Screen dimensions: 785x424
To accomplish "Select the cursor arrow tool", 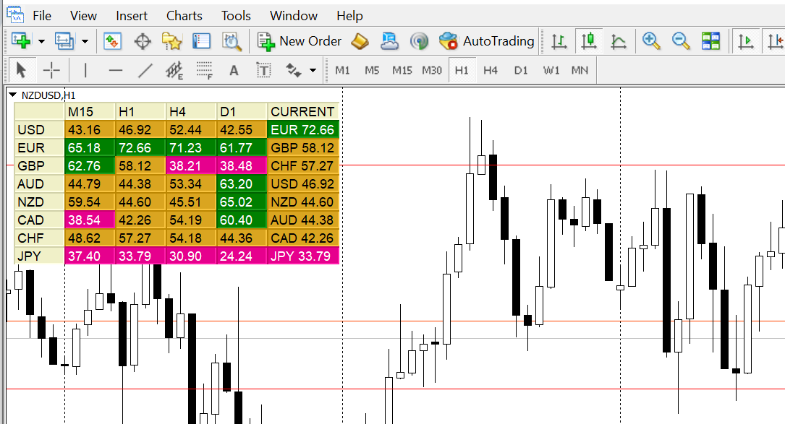I will click(x=21, y=71).
